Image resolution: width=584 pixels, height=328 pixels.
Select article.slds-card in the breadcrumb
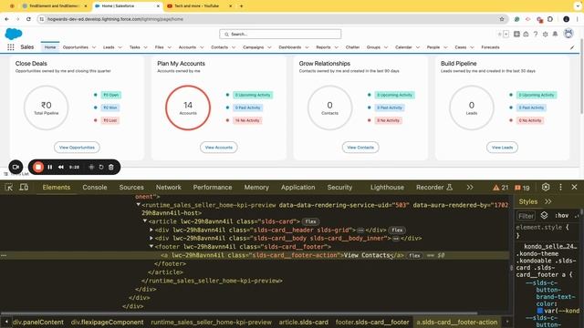point(304,322)
